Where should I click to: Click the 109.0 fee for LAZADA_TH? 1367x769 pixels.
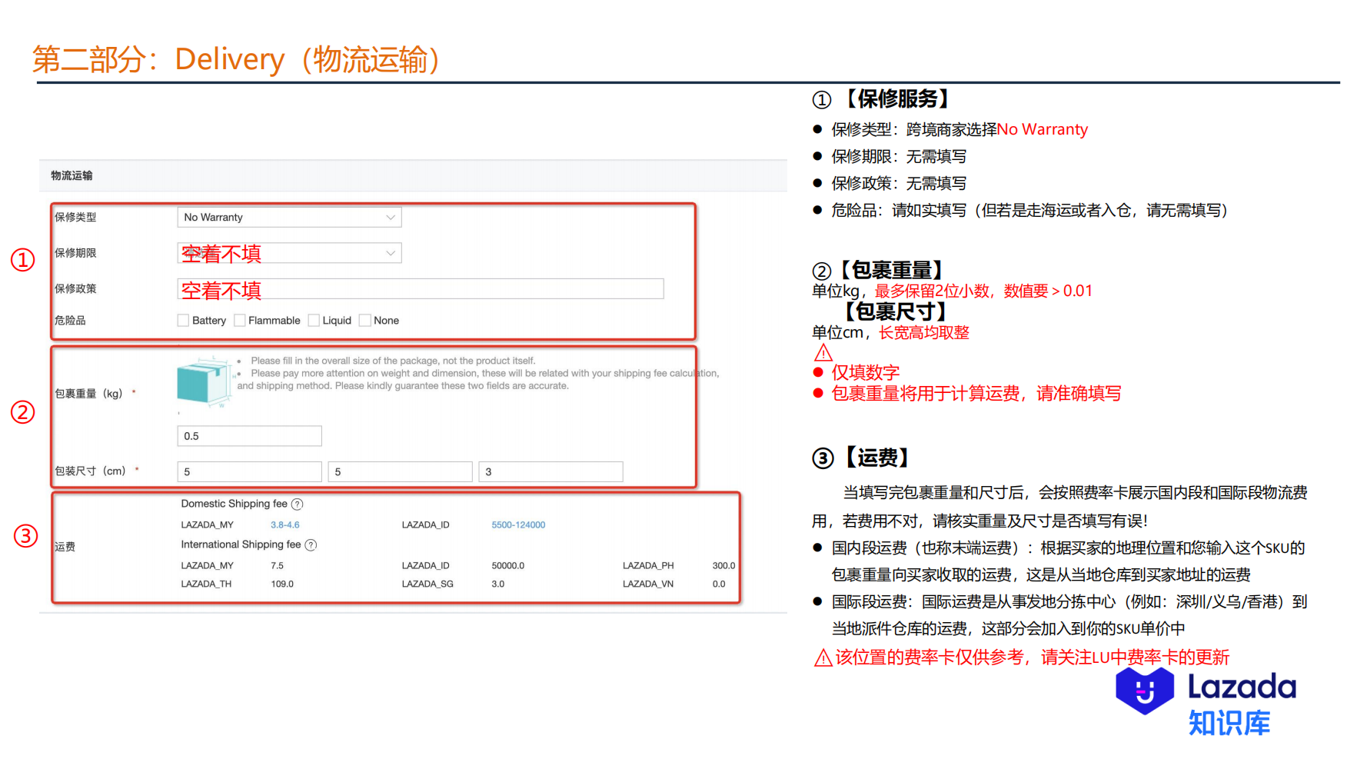(x=282, y=584)
